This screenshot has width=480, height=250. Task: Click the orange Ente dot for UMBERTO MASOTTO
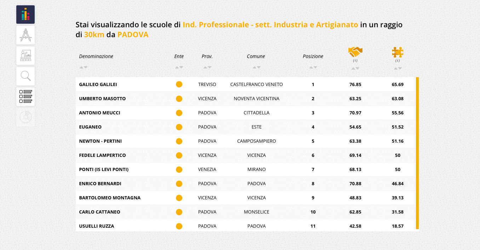tap(179, 99)
